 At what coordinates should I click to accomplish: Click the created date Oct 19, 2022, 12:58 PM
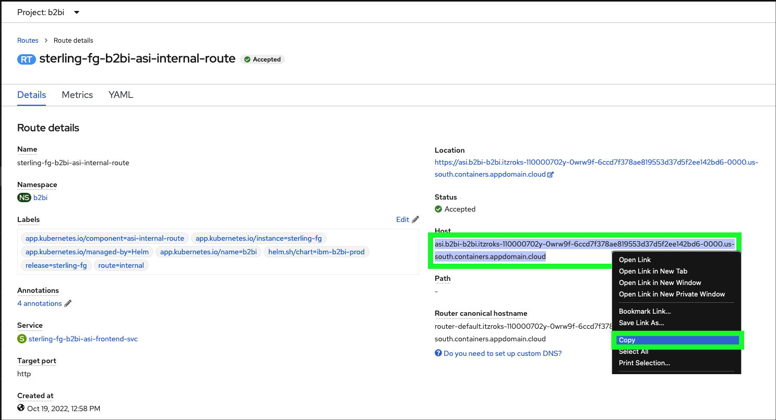[x=64, y=409]
